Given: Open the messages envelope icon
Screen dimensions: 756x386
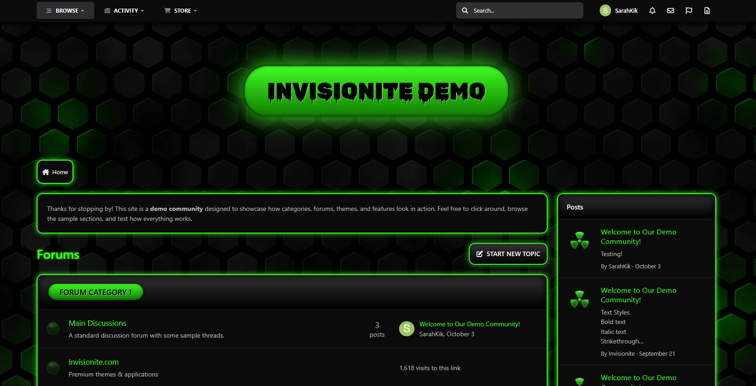Looking at the screenshot, I should pyautogui.click(x=671, y=10).
